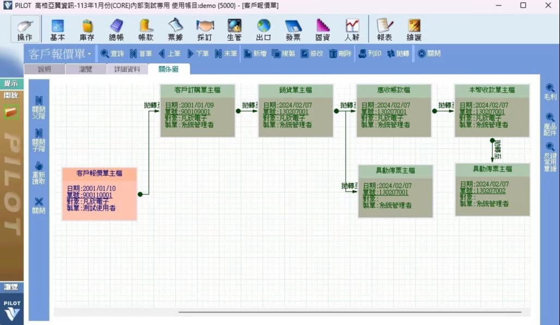Screen dimensions: 560x325
Task: Open the 報表 reports module
Action: (384, 29)
